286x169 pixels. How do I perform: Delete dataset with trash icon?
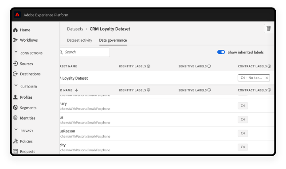(x=269, y=28)
